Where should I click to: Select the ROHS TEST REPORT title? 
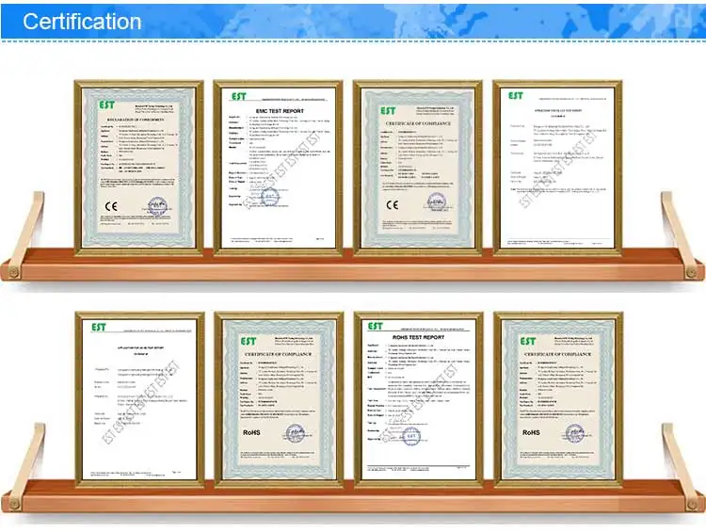pyautogui.click(x=418, y=337)
